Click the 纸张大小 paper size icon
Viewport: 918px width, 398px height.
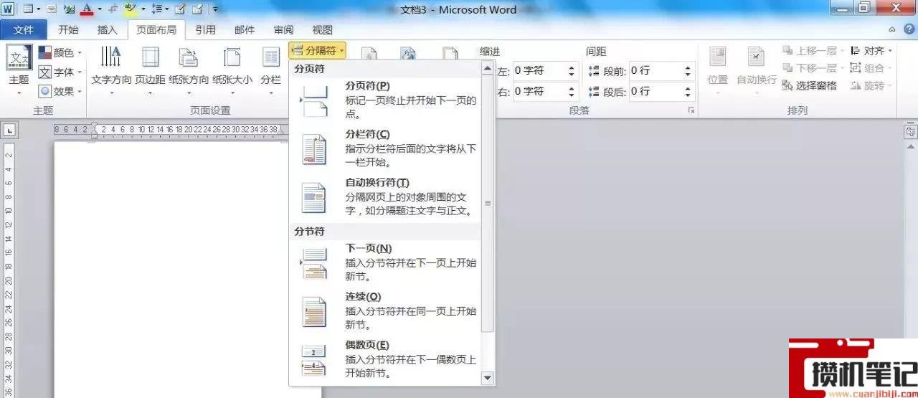[232, 57]
